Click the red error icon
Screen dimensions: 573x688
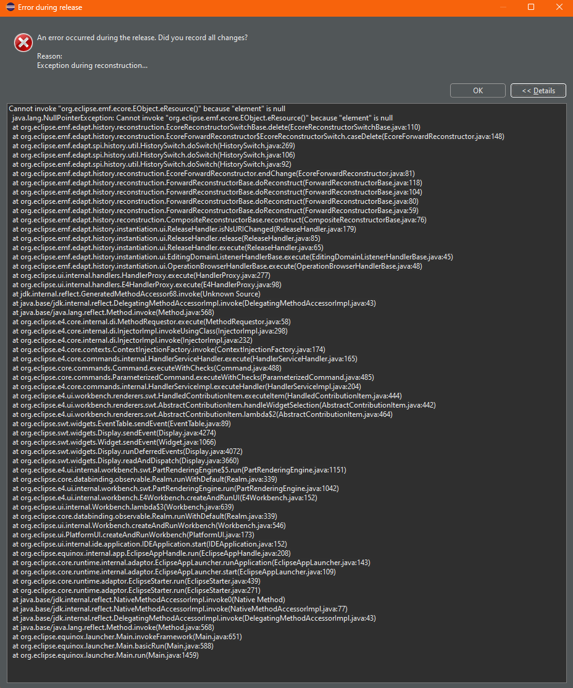click(23, 43)
